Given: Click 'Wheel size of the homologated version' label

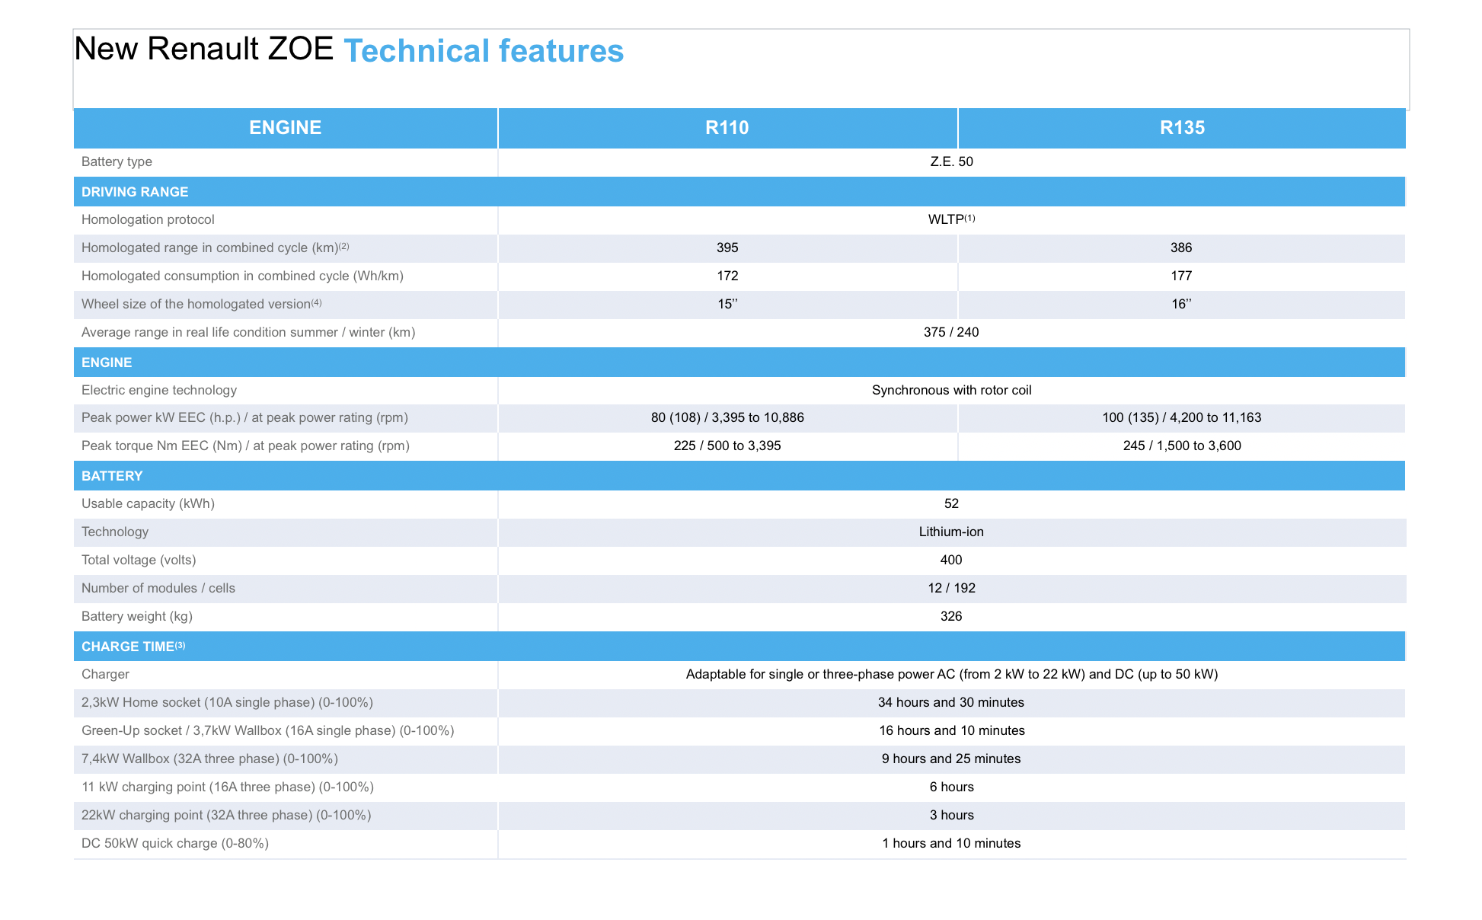Looking at the screenshot, I should click(x=201, y=304).
